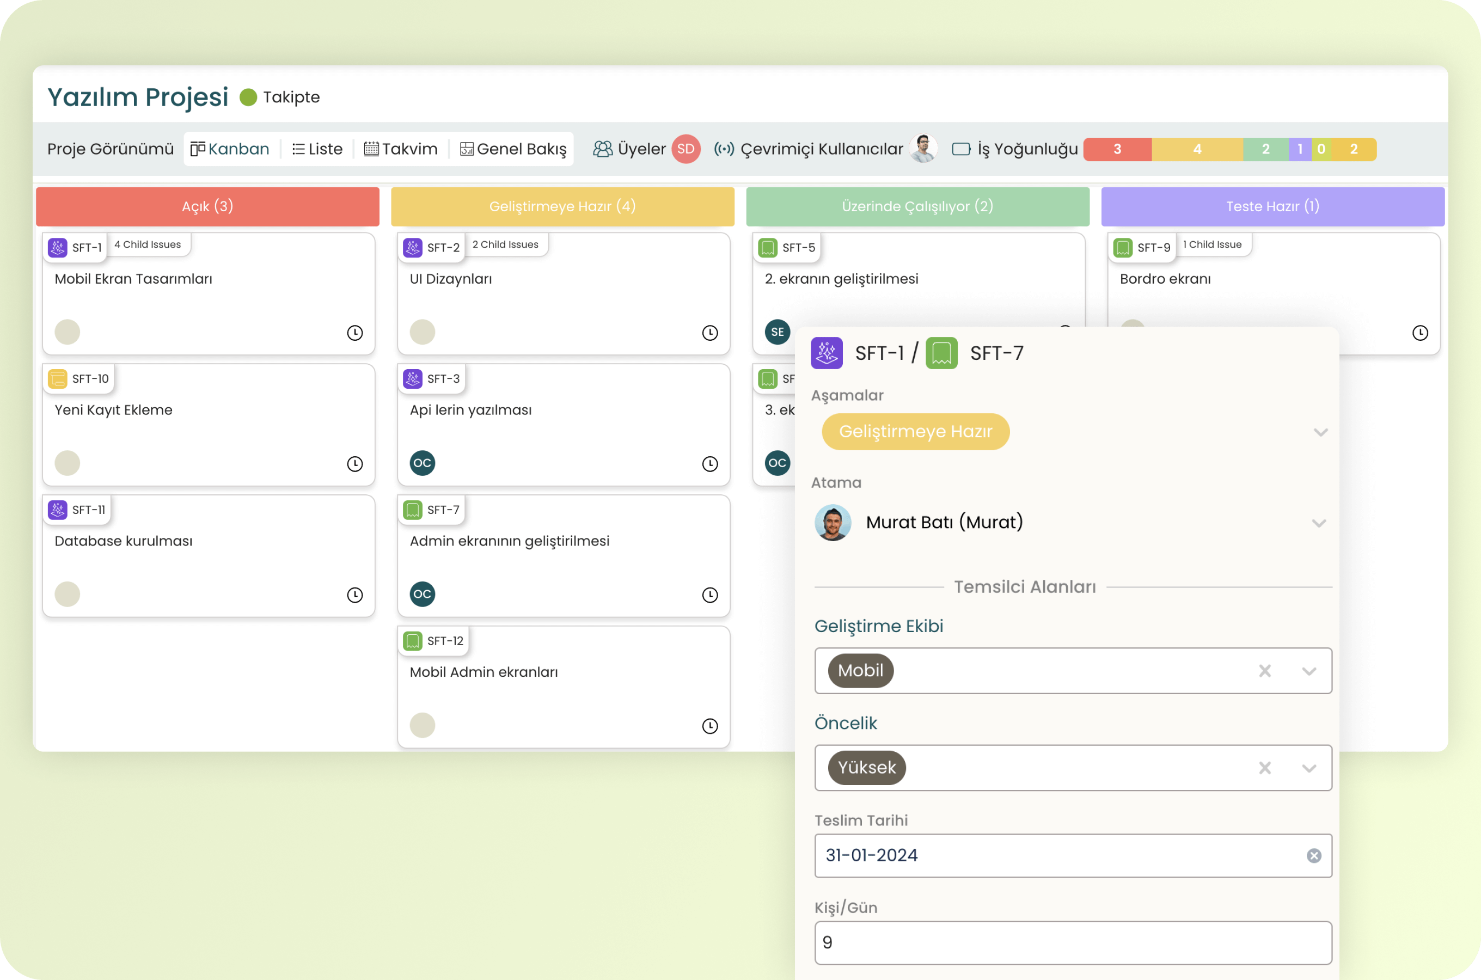1481x980 pixels.
Task: Clear the Yüksek priority selection
Action: tap(1265, 768)
